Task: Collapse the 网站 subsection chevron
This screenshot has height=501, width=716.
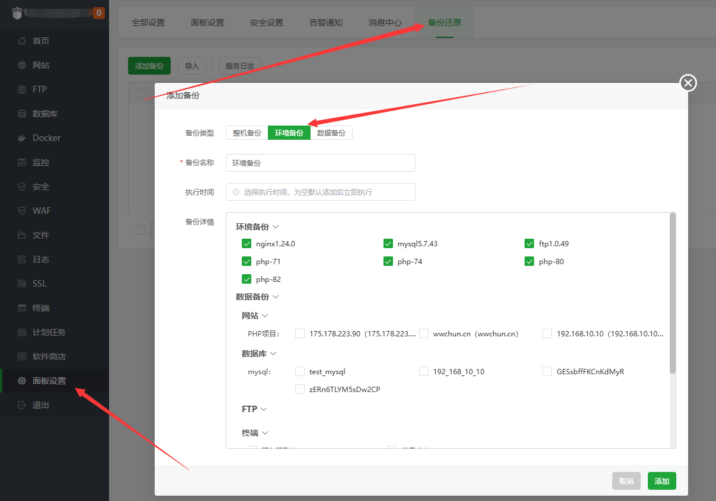Action: tap(265, 316)
